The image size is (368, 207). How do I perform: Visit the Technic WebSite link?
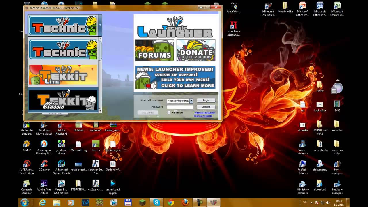point(203,116)
